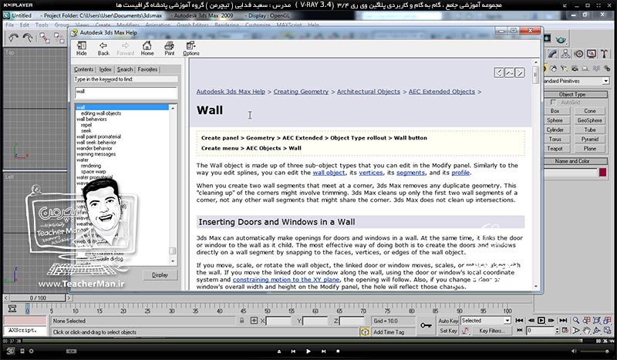Open the Standard Primitives dropdown
The image size is (617, 360).
605,81
